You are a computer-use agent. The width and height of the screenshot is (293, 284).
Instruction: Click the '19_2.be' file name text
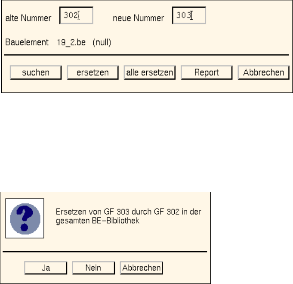point(71,43)
